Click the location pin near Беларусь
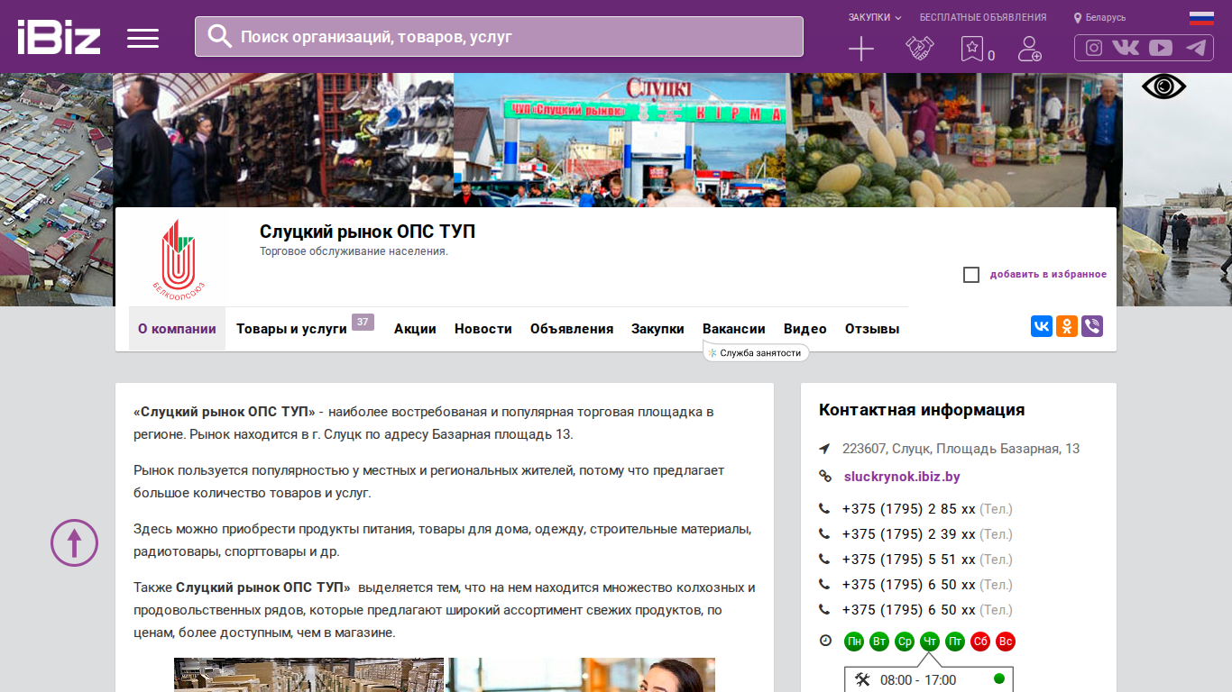The height and width of the screenshot is (692, 1232). [x=1078, y=18]
